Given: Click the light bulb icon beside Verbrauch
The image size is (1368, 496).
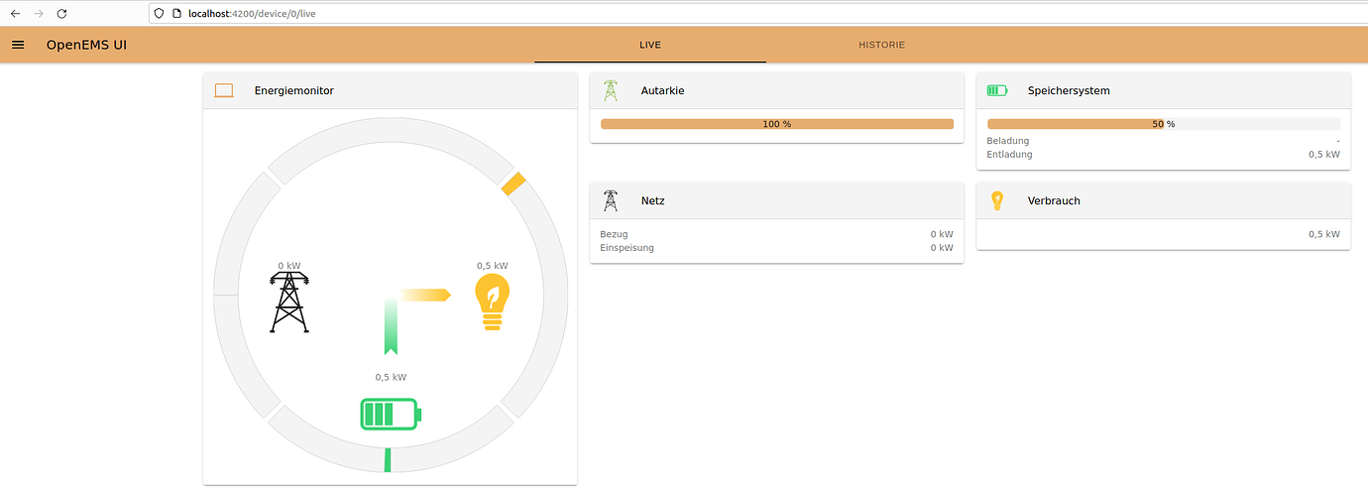Looking at the screenshot, I should point(997,200).
